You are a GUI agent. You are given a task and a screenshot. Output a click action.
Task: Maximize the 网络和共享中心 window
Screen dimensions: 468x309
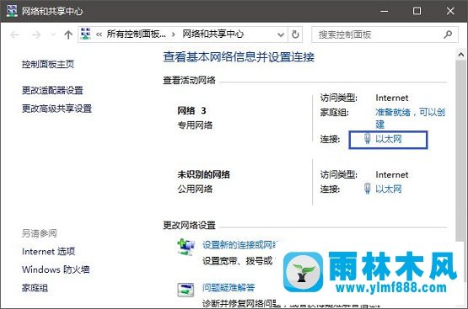[x=417, y=11]
